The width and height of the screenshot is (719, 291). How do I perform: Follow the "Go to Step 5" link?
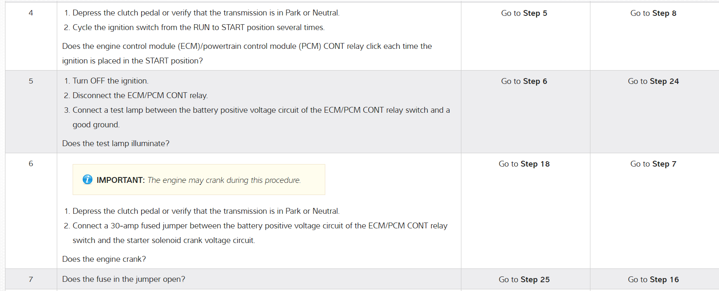coord(524,13)
